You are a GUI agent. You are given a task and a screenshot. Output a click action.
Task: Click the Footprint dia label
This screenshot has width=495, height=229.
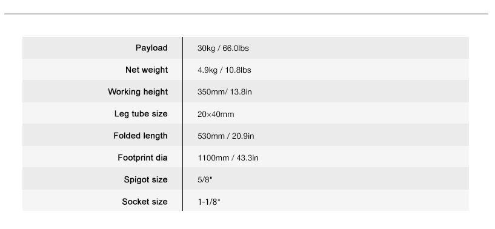click(142, 158)
